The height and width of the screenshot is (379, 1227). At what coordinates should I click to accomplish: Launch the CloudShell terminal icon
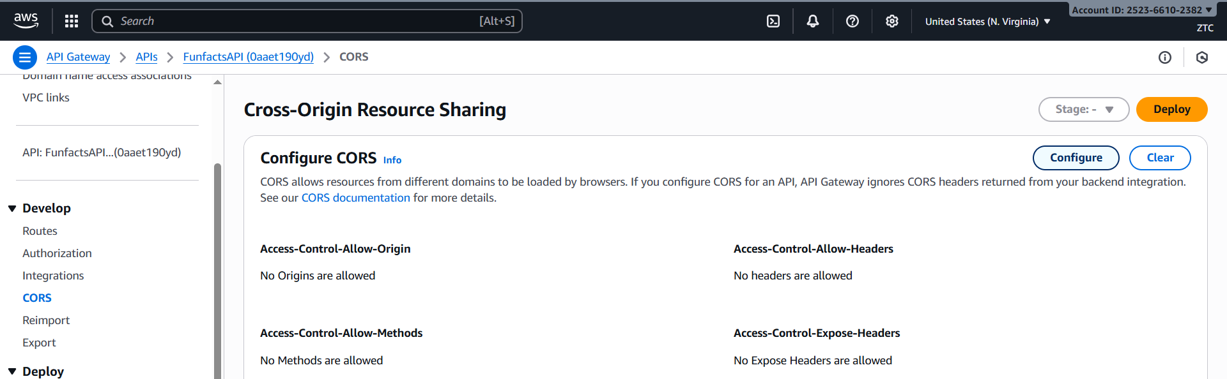click(x=773, y=21)
